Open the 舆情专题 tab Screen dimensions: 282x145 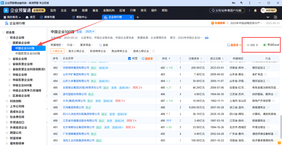[x=47, y=17]
